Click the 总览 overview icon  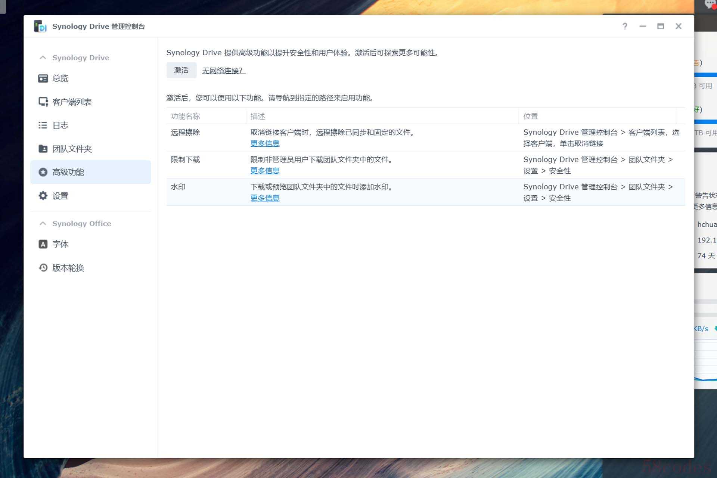[x=43, y=78]
